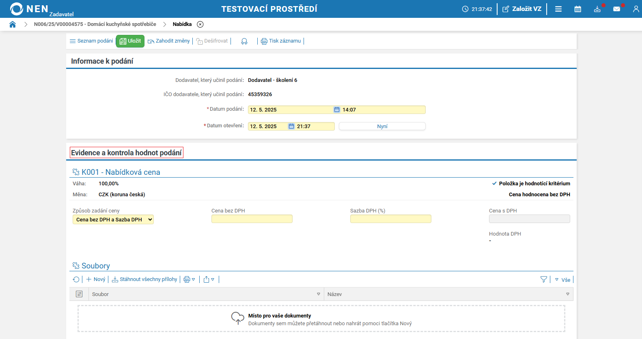Expand the export dropdown in Soubory toolbar

pyautogui.click(x=209, y=279)
